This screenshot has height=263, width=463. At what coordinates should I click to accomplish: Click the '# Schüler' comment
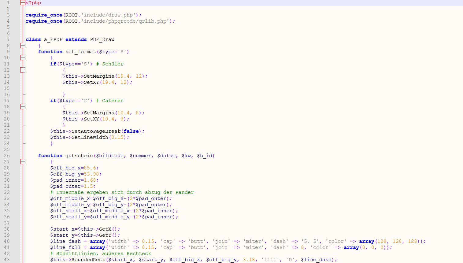point(110,64)
